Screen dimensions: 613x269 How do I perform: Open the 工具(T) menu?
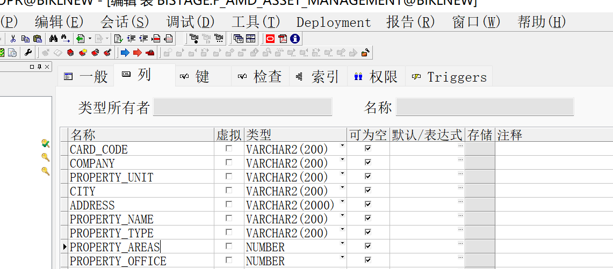pyautogui.click(x=256, y=22)
